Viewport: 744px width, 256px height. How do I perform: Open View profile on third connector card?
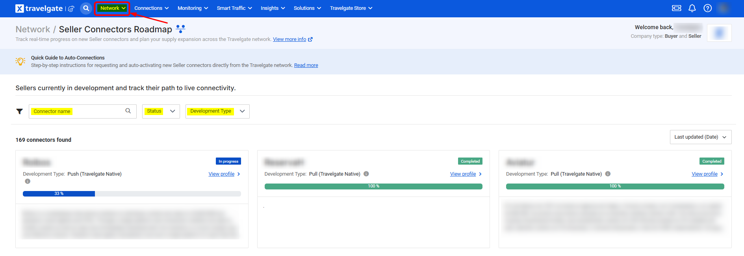coord(707,174)
